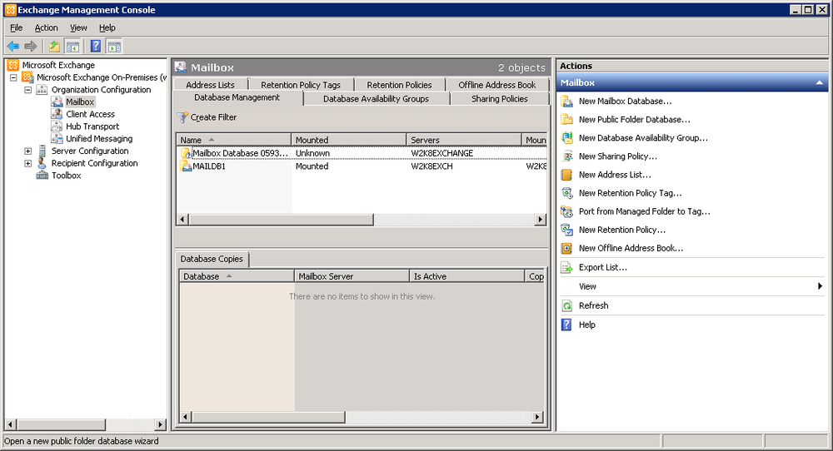
Task: Click the Export List icon
Action: [x=566, y=267]
